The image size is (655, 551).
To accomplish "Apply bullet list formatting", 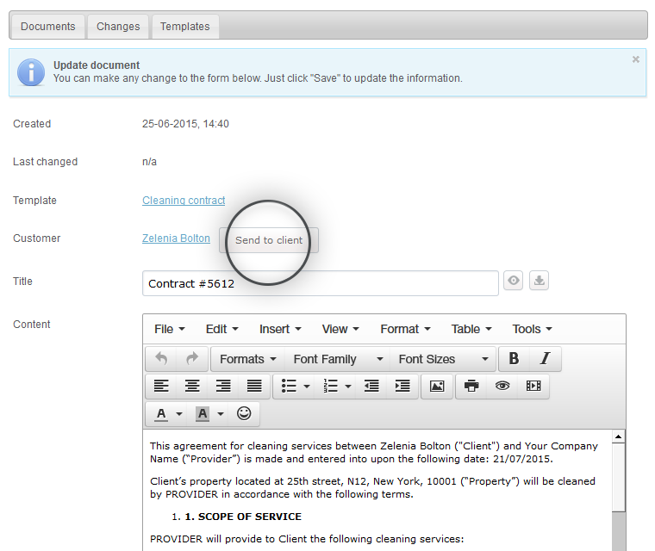I will point(289,386).
